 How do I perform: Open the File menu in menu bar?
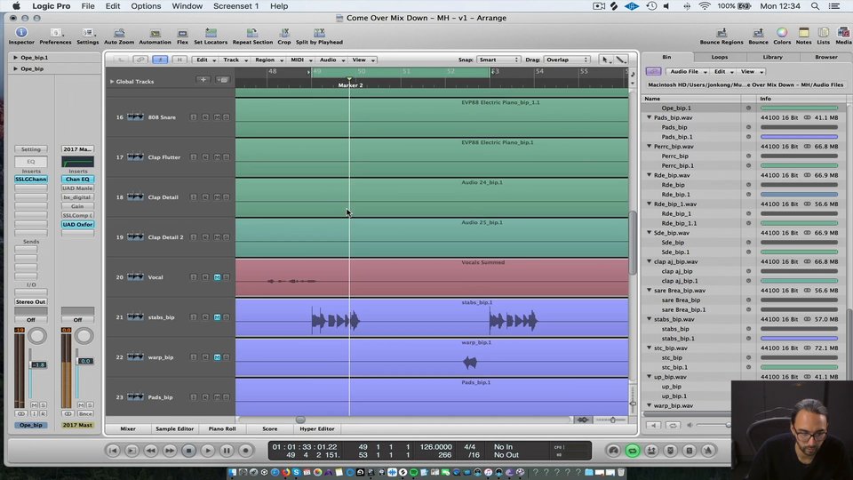pyautogui.click(x=88, y=6)
